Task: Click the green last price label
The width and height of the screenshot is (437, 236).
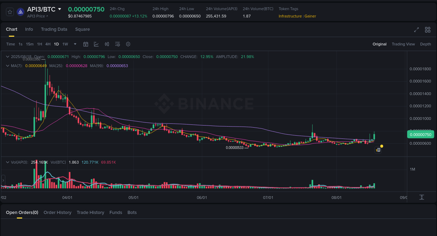Action: point(420,134)
